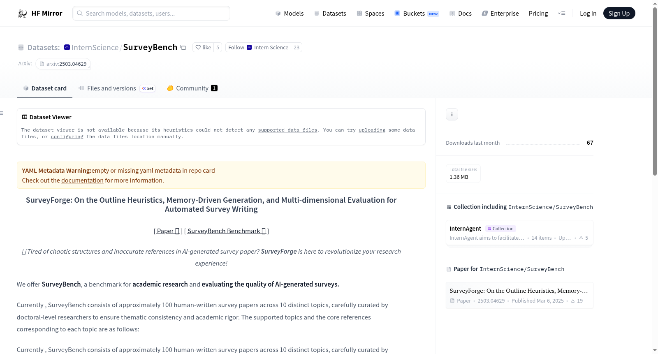Click the Total file size 1.36 MB box
The height and width of the screenshot is (354, 658).
coord(463,174)
